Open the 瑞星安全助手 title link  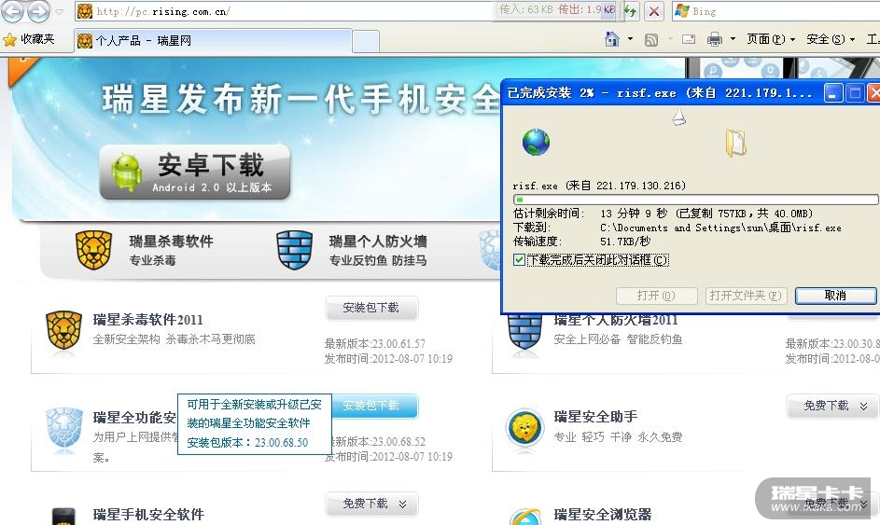click(595, 417)
